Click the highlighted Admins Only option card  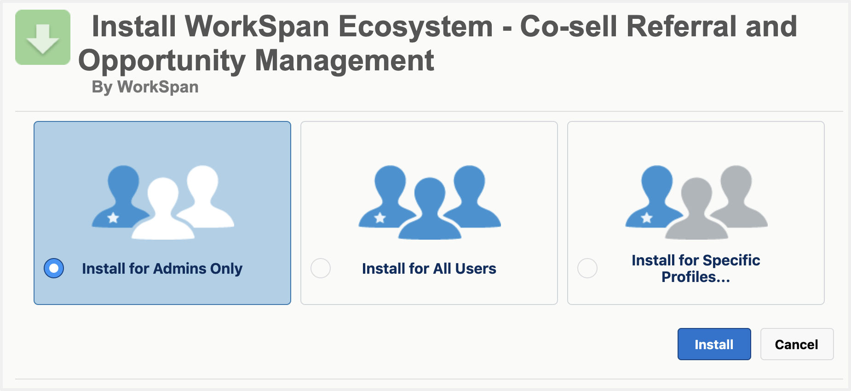(x=162, y=213)
